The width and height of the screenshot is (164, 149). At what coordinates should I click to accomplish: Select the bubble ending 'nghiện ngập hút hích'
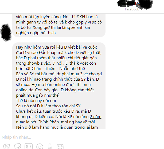(x=59, y=25)
